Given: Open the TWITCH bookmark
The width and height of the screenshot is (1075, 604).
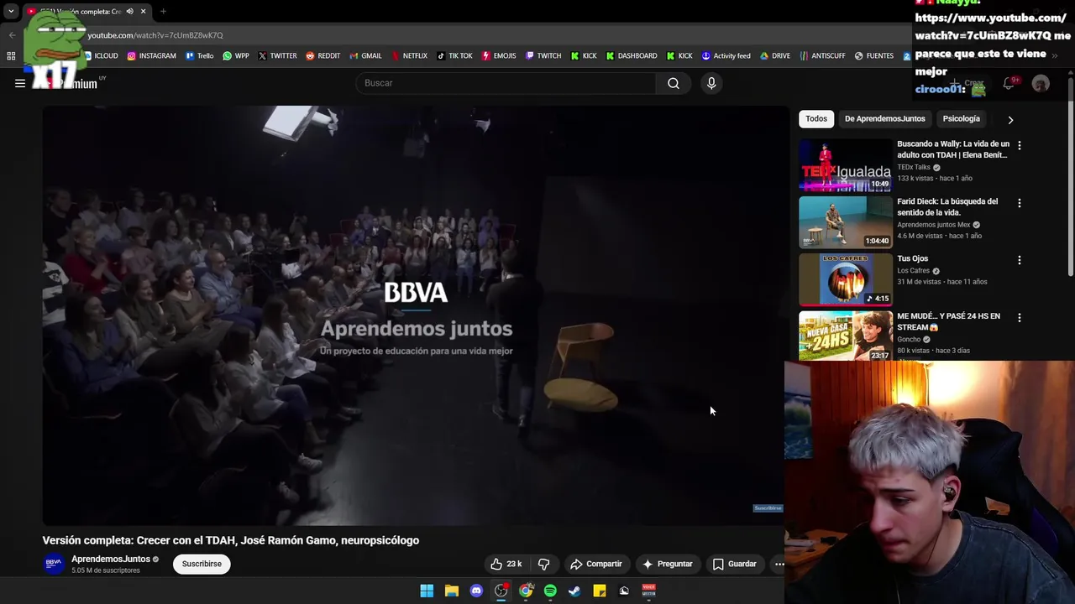Looking at the screenshot, I should tap(543, 55).
